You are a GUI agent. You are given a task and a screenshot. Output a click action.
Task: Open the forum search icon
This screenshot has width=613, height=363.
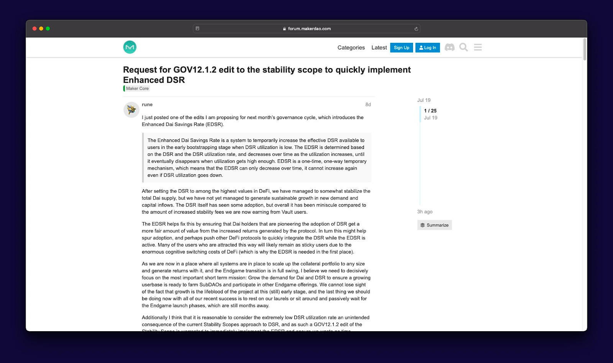[464, 47]
